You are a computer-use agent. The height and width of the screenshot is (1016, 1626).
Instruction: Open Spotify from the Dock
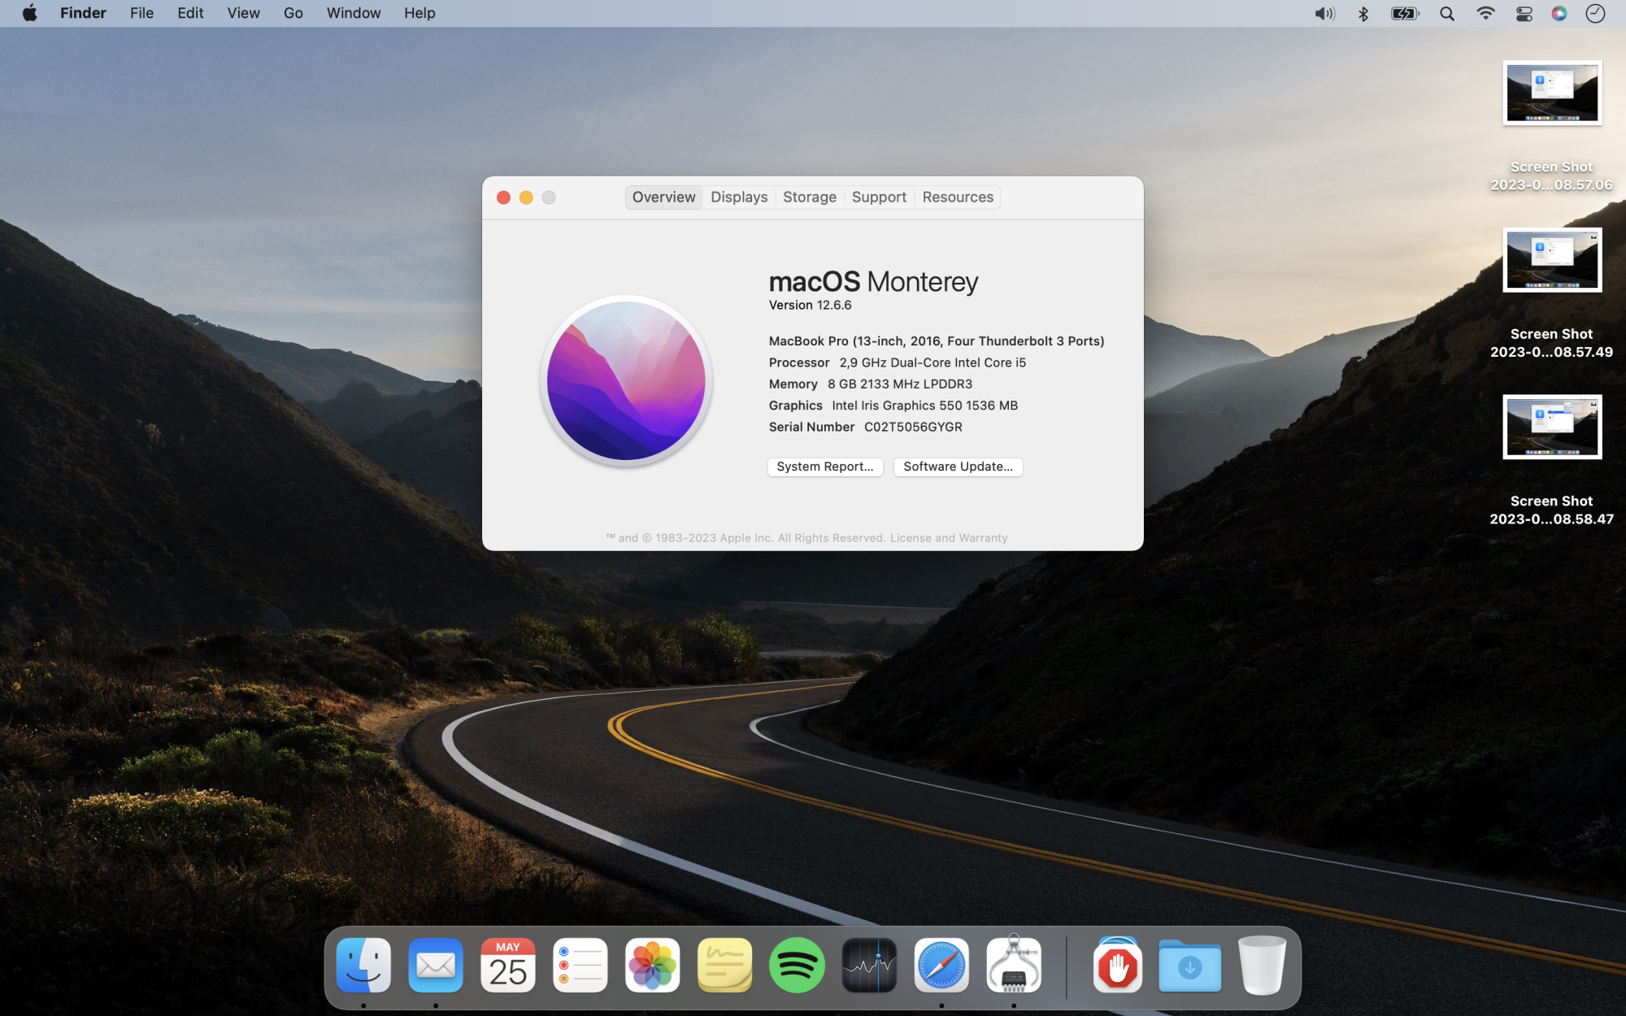(x=797, y=966)
